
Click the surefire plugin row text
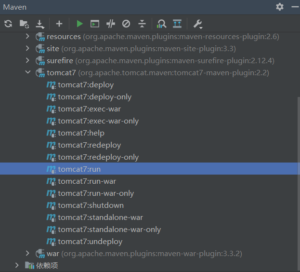point(160,61)
